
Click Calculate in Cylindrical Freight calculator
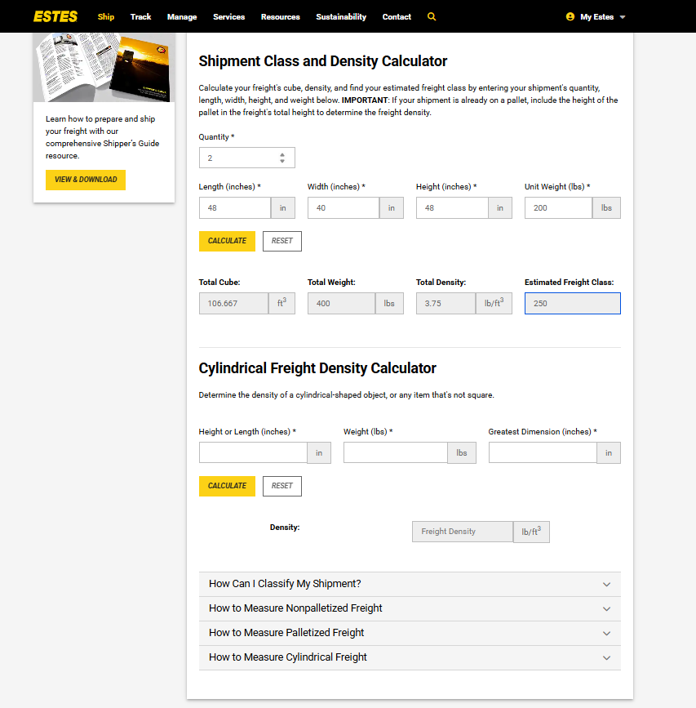click(x=227, y=486)
